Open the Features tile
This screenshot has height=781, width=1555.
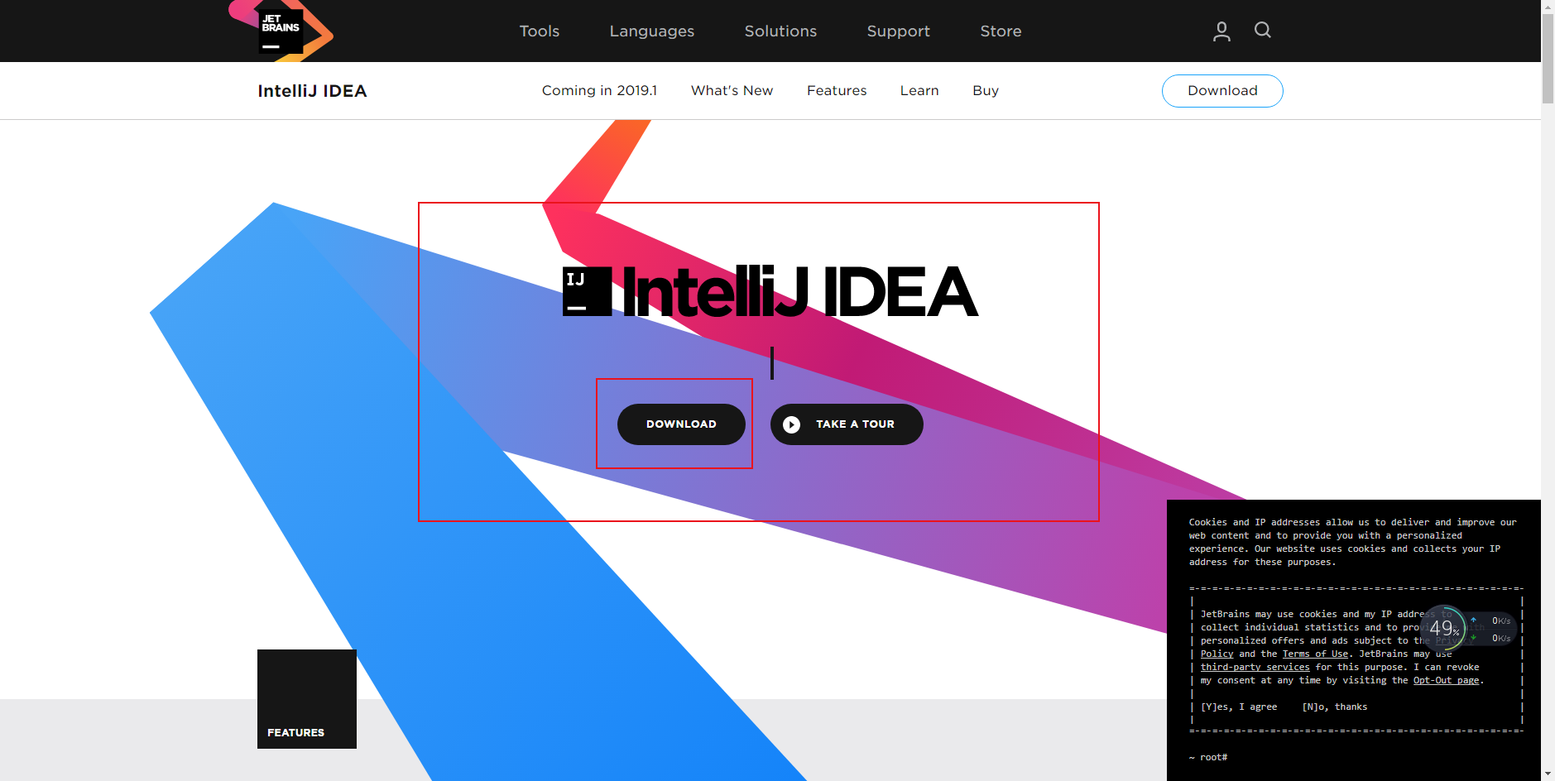(307, 699)
